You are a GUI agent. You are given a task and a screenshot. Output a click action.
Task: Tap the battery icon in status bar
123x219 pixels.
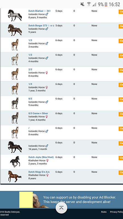[106, 4]
